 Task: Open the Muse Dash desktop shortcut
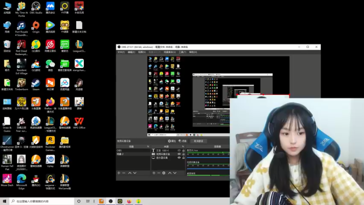pos(7,180)
